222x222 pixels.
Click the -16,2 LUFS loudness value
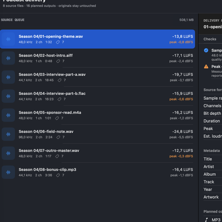point(182,112)
